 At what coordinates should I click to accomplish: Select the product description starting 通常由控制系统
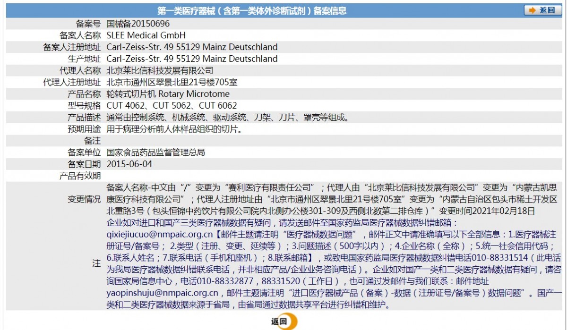coord(228,118)
